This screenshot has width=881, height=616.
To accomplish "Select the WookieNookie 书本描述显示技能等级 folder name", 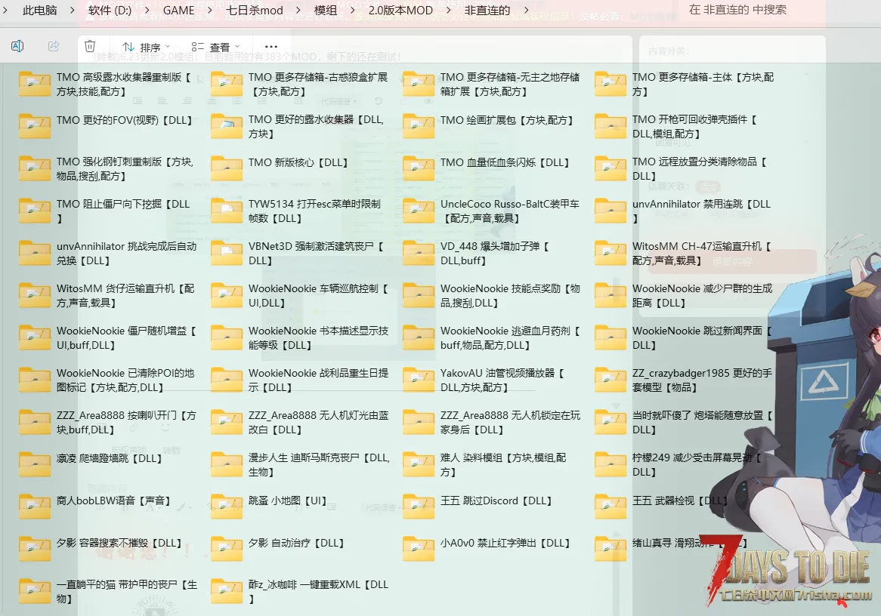I will pyautogui.click(x=319, y=338).
